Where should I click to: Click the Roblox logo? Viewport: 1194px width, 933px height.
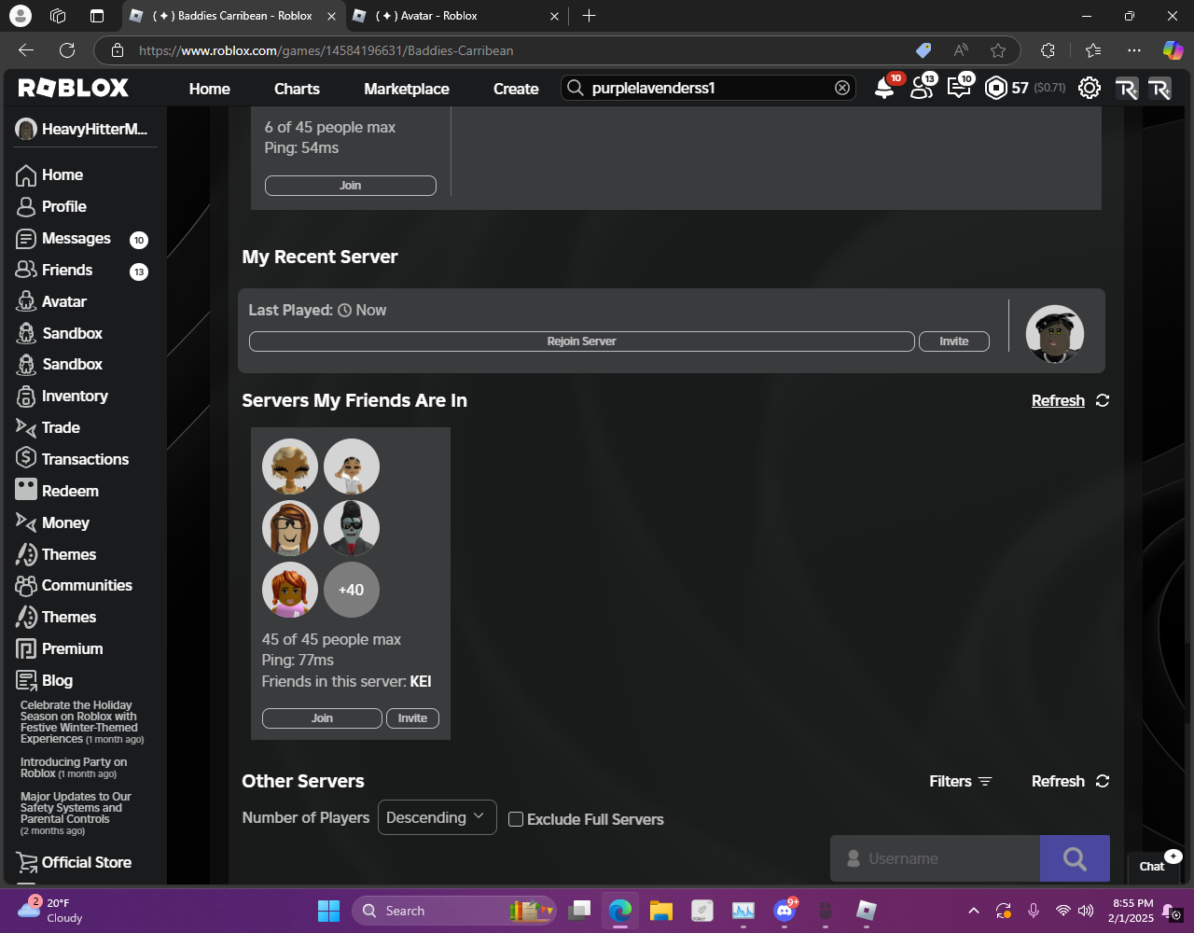pyautogui.click(x=74, y=88)
